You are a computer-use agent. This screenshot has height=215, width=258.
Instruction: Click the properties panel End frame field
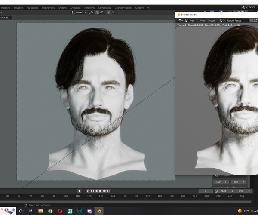(x=239, y=182)
